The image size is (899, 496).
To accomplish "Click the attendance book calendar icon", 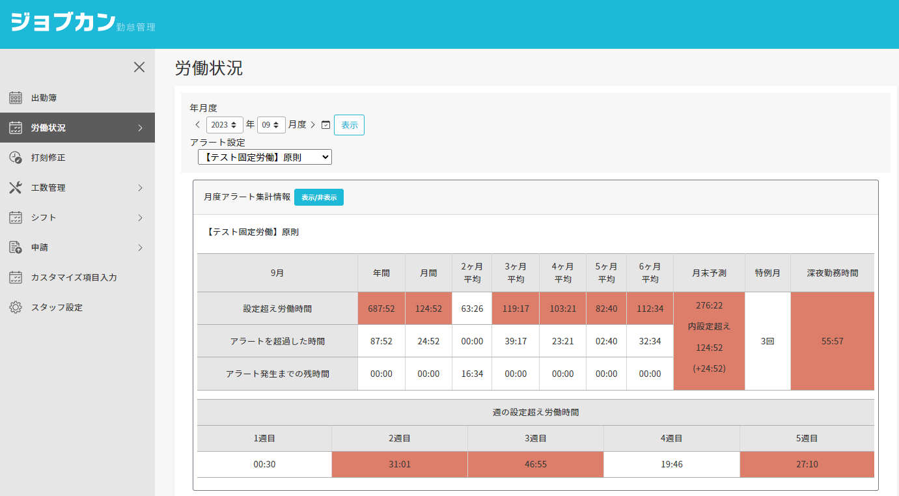I will [x=16, y=98].
